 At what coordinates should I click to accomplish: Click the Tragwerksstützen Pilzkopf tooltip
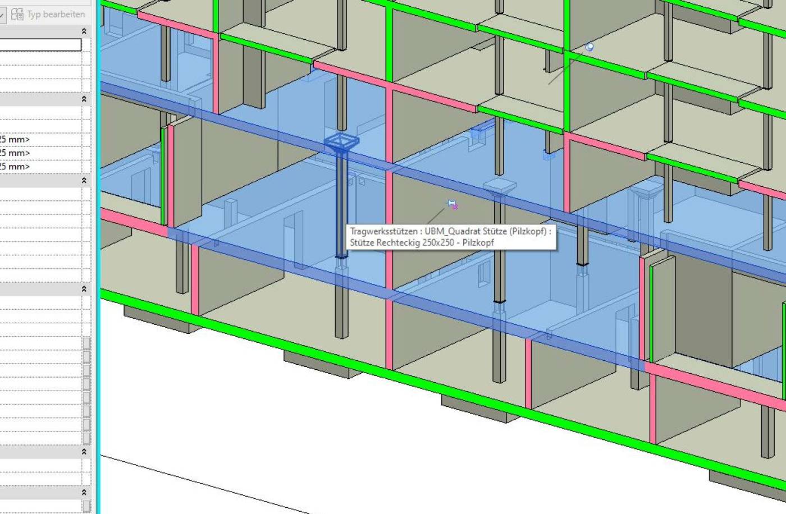(450, 237)
